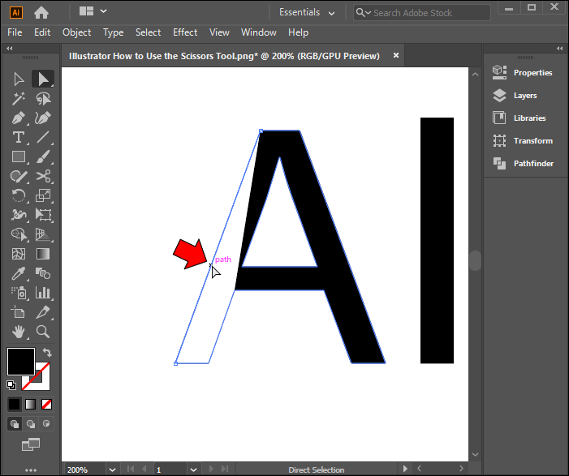Pick the Magic Wand tool

click(19, 98)
